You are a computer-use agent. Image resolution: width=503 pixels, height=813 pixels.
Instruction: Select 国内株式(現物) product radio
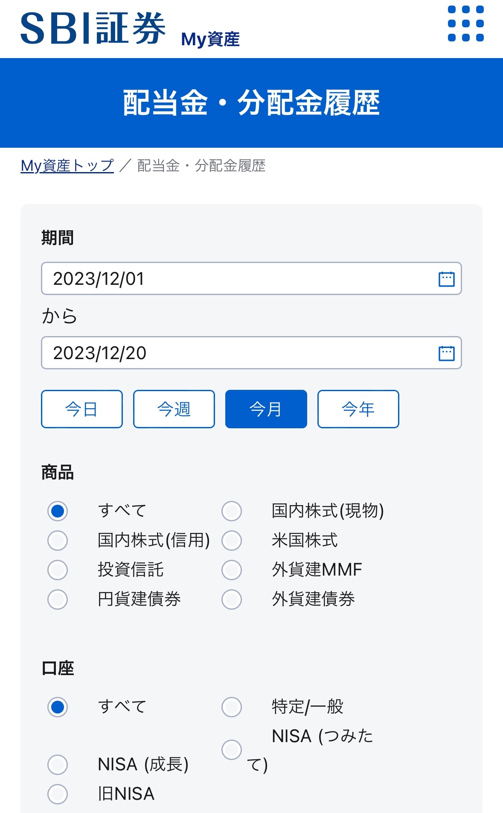point(232,511)
